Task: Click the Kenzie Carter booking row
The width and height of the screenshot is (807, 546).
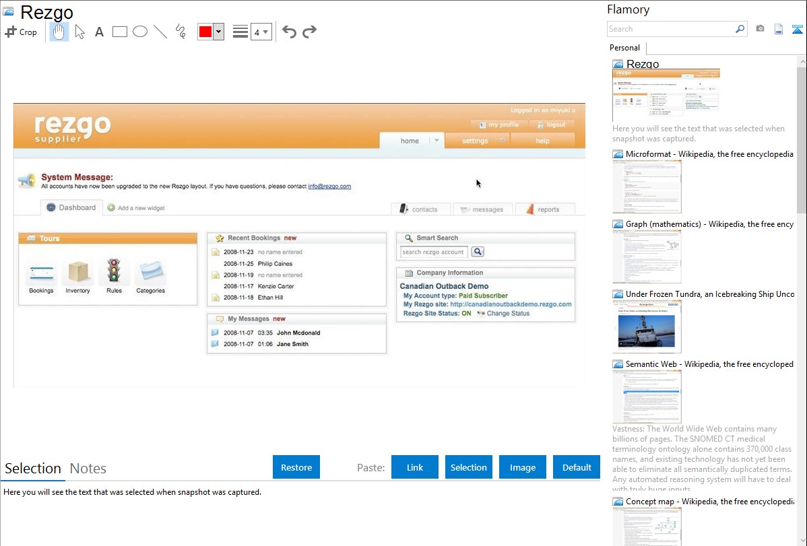Action: [x=259, y=286]
